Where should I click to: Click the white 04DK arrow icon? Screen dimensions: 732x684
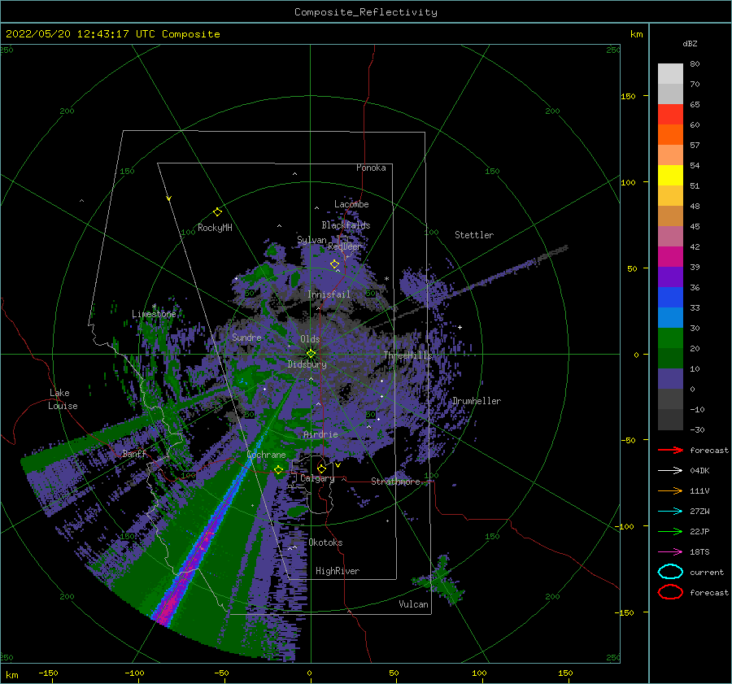click(670, 471)
